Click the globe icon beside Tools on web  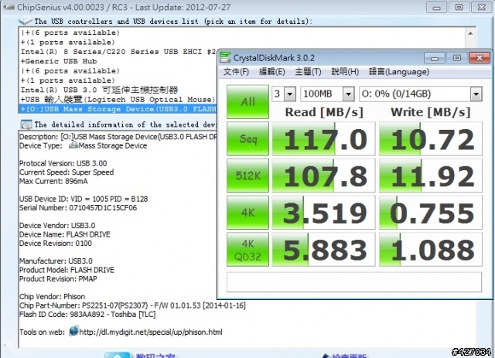coord(73,331)
